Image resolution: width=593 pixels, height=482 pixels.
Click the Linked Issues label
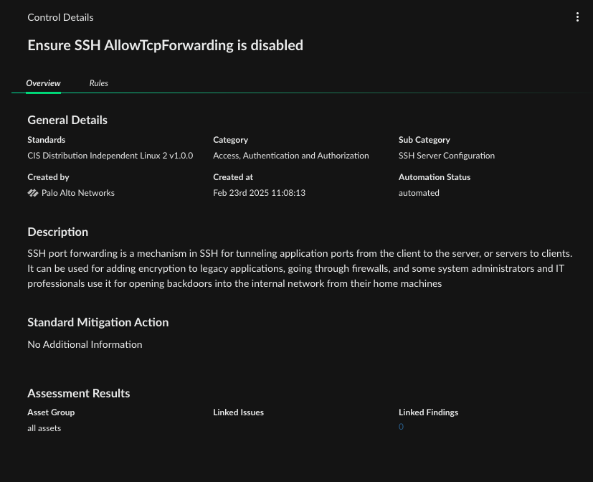coord(238,412)
